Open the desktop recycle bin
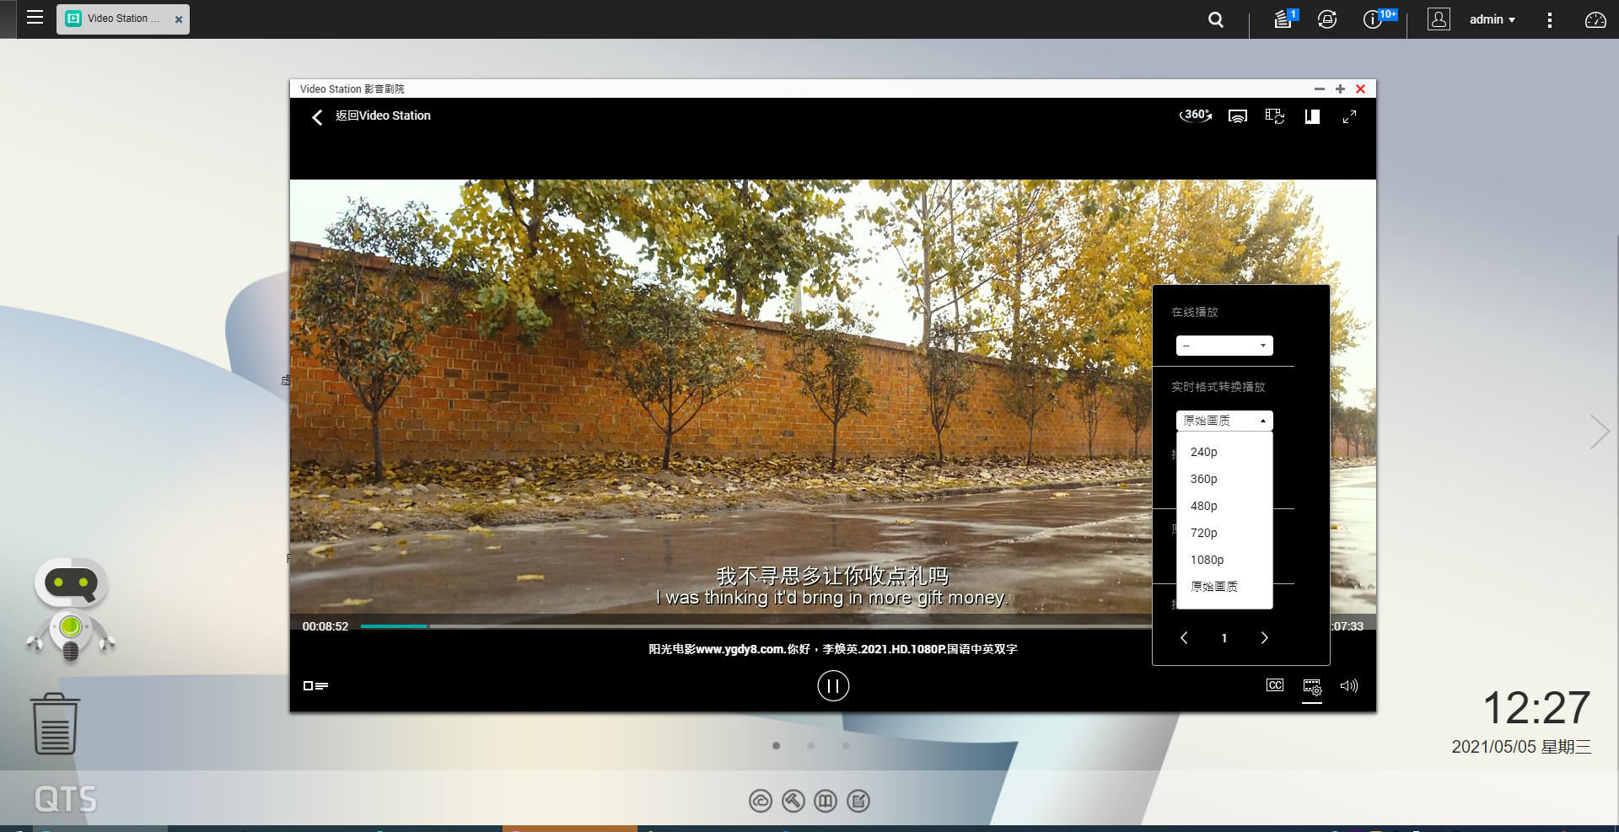 tap(55, 724)
